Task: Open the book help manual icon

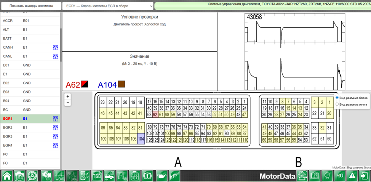Action: tap(315, 176)
